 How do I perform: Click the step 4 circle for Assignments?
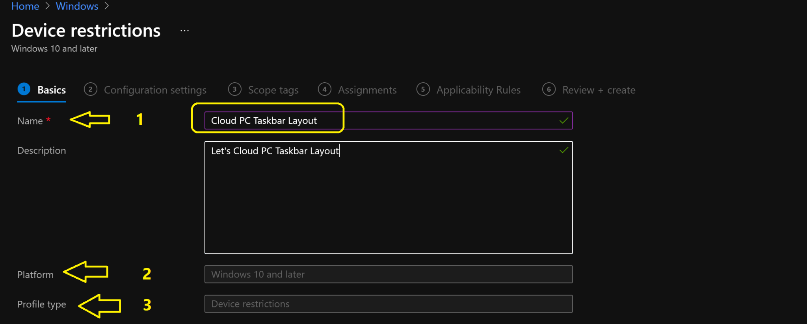(324, 89)
